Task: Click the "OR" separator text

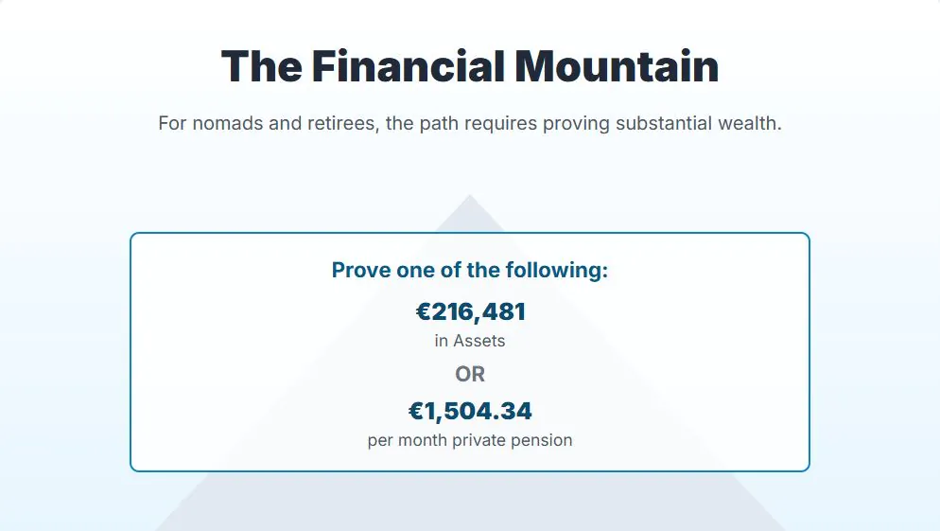Action: [x=470, y=374]
